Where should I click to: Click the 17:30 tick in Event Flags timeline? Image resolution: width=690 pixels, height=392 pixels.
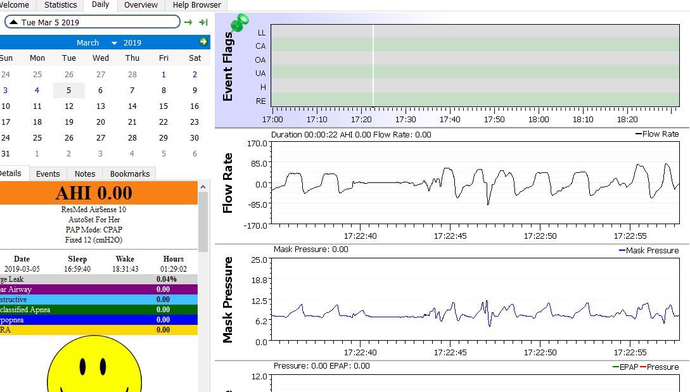pyautogui.click(x=406, y=119)
